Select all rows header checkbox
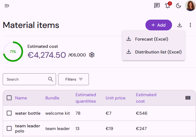This screenshot has width=196, height=137. pyautogui.click(x=9, y=98)
